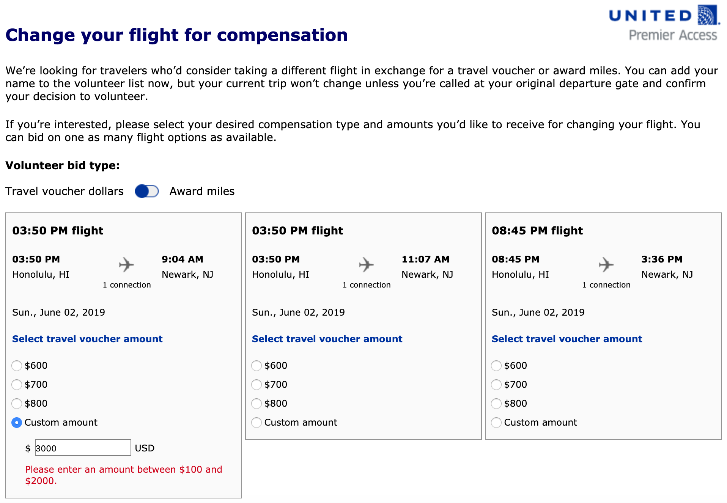Select $600 voucher for 11:07 AM arrival flight
727x503 pixels.
pos(256,366)
